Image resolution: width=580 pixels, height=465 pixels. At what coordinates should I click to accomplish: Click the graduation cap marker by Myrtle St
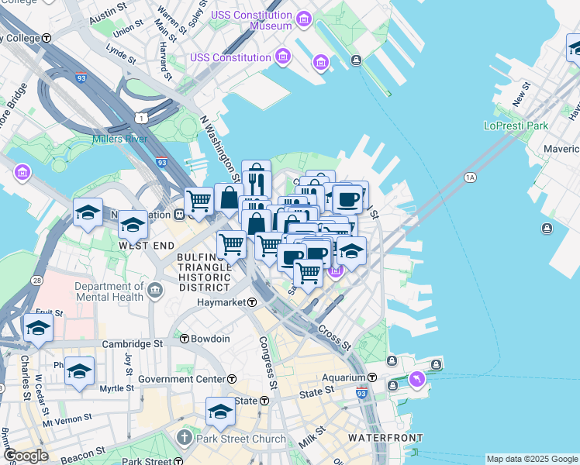tap(80, 372)
